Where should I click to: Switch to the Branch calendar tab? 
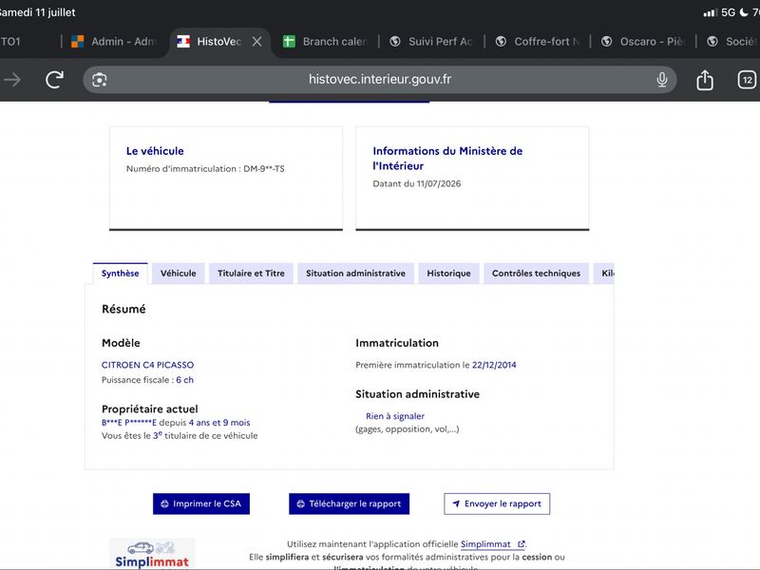pos(326,42)
